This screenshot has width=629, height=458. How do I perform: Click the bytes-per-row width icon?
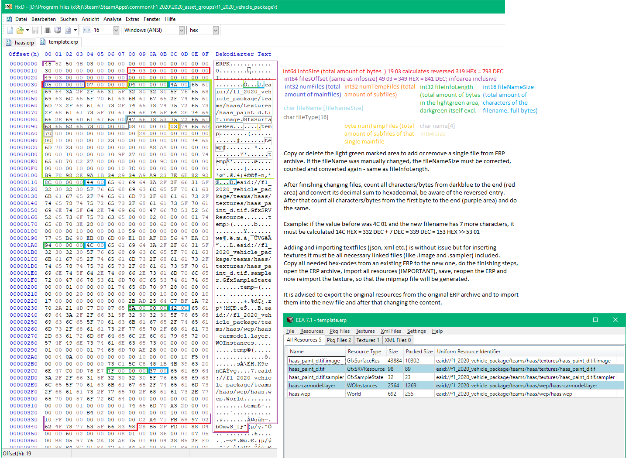[x=86, y=30]
